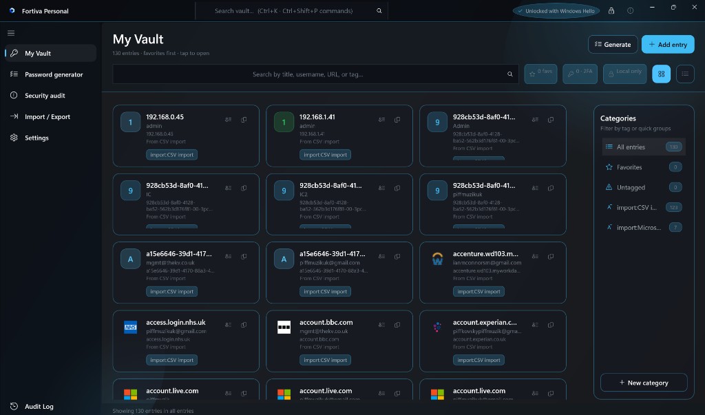Viewport: 705px width, 415px height.
Task: Focus the Search vault field in title bar
Action: coord(291,11)
